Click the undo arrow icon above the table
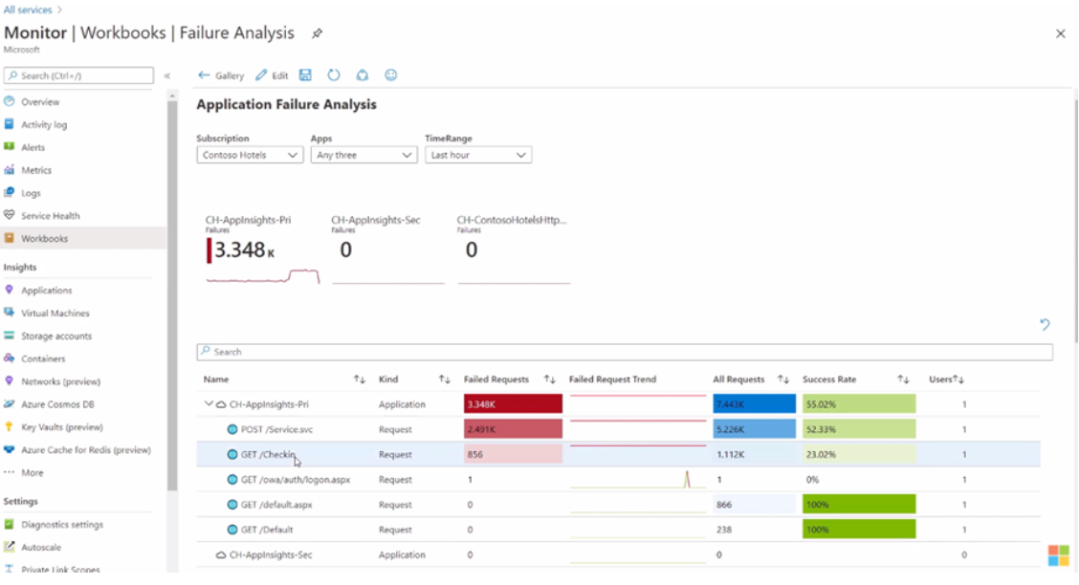Viewport: 1079px width, 585px height. [x=1045, y=324]
